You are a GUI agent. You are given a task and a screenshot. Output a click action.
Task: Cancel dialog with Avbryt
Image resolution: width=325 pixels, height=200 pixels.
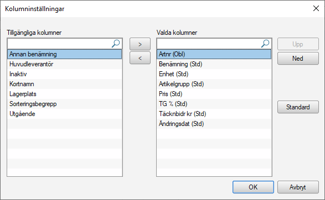[298, 187]
